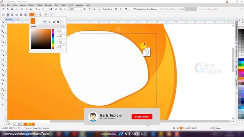Select the Smart Fill tool

pos(3,98)
